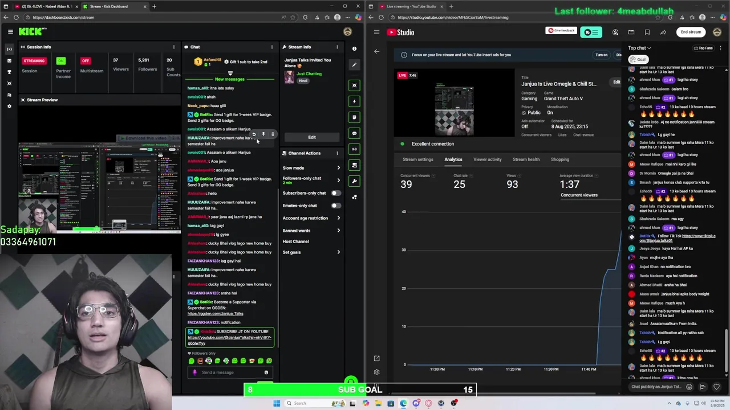Click the lightning bolt quick action icon

(x=354, y=101)
